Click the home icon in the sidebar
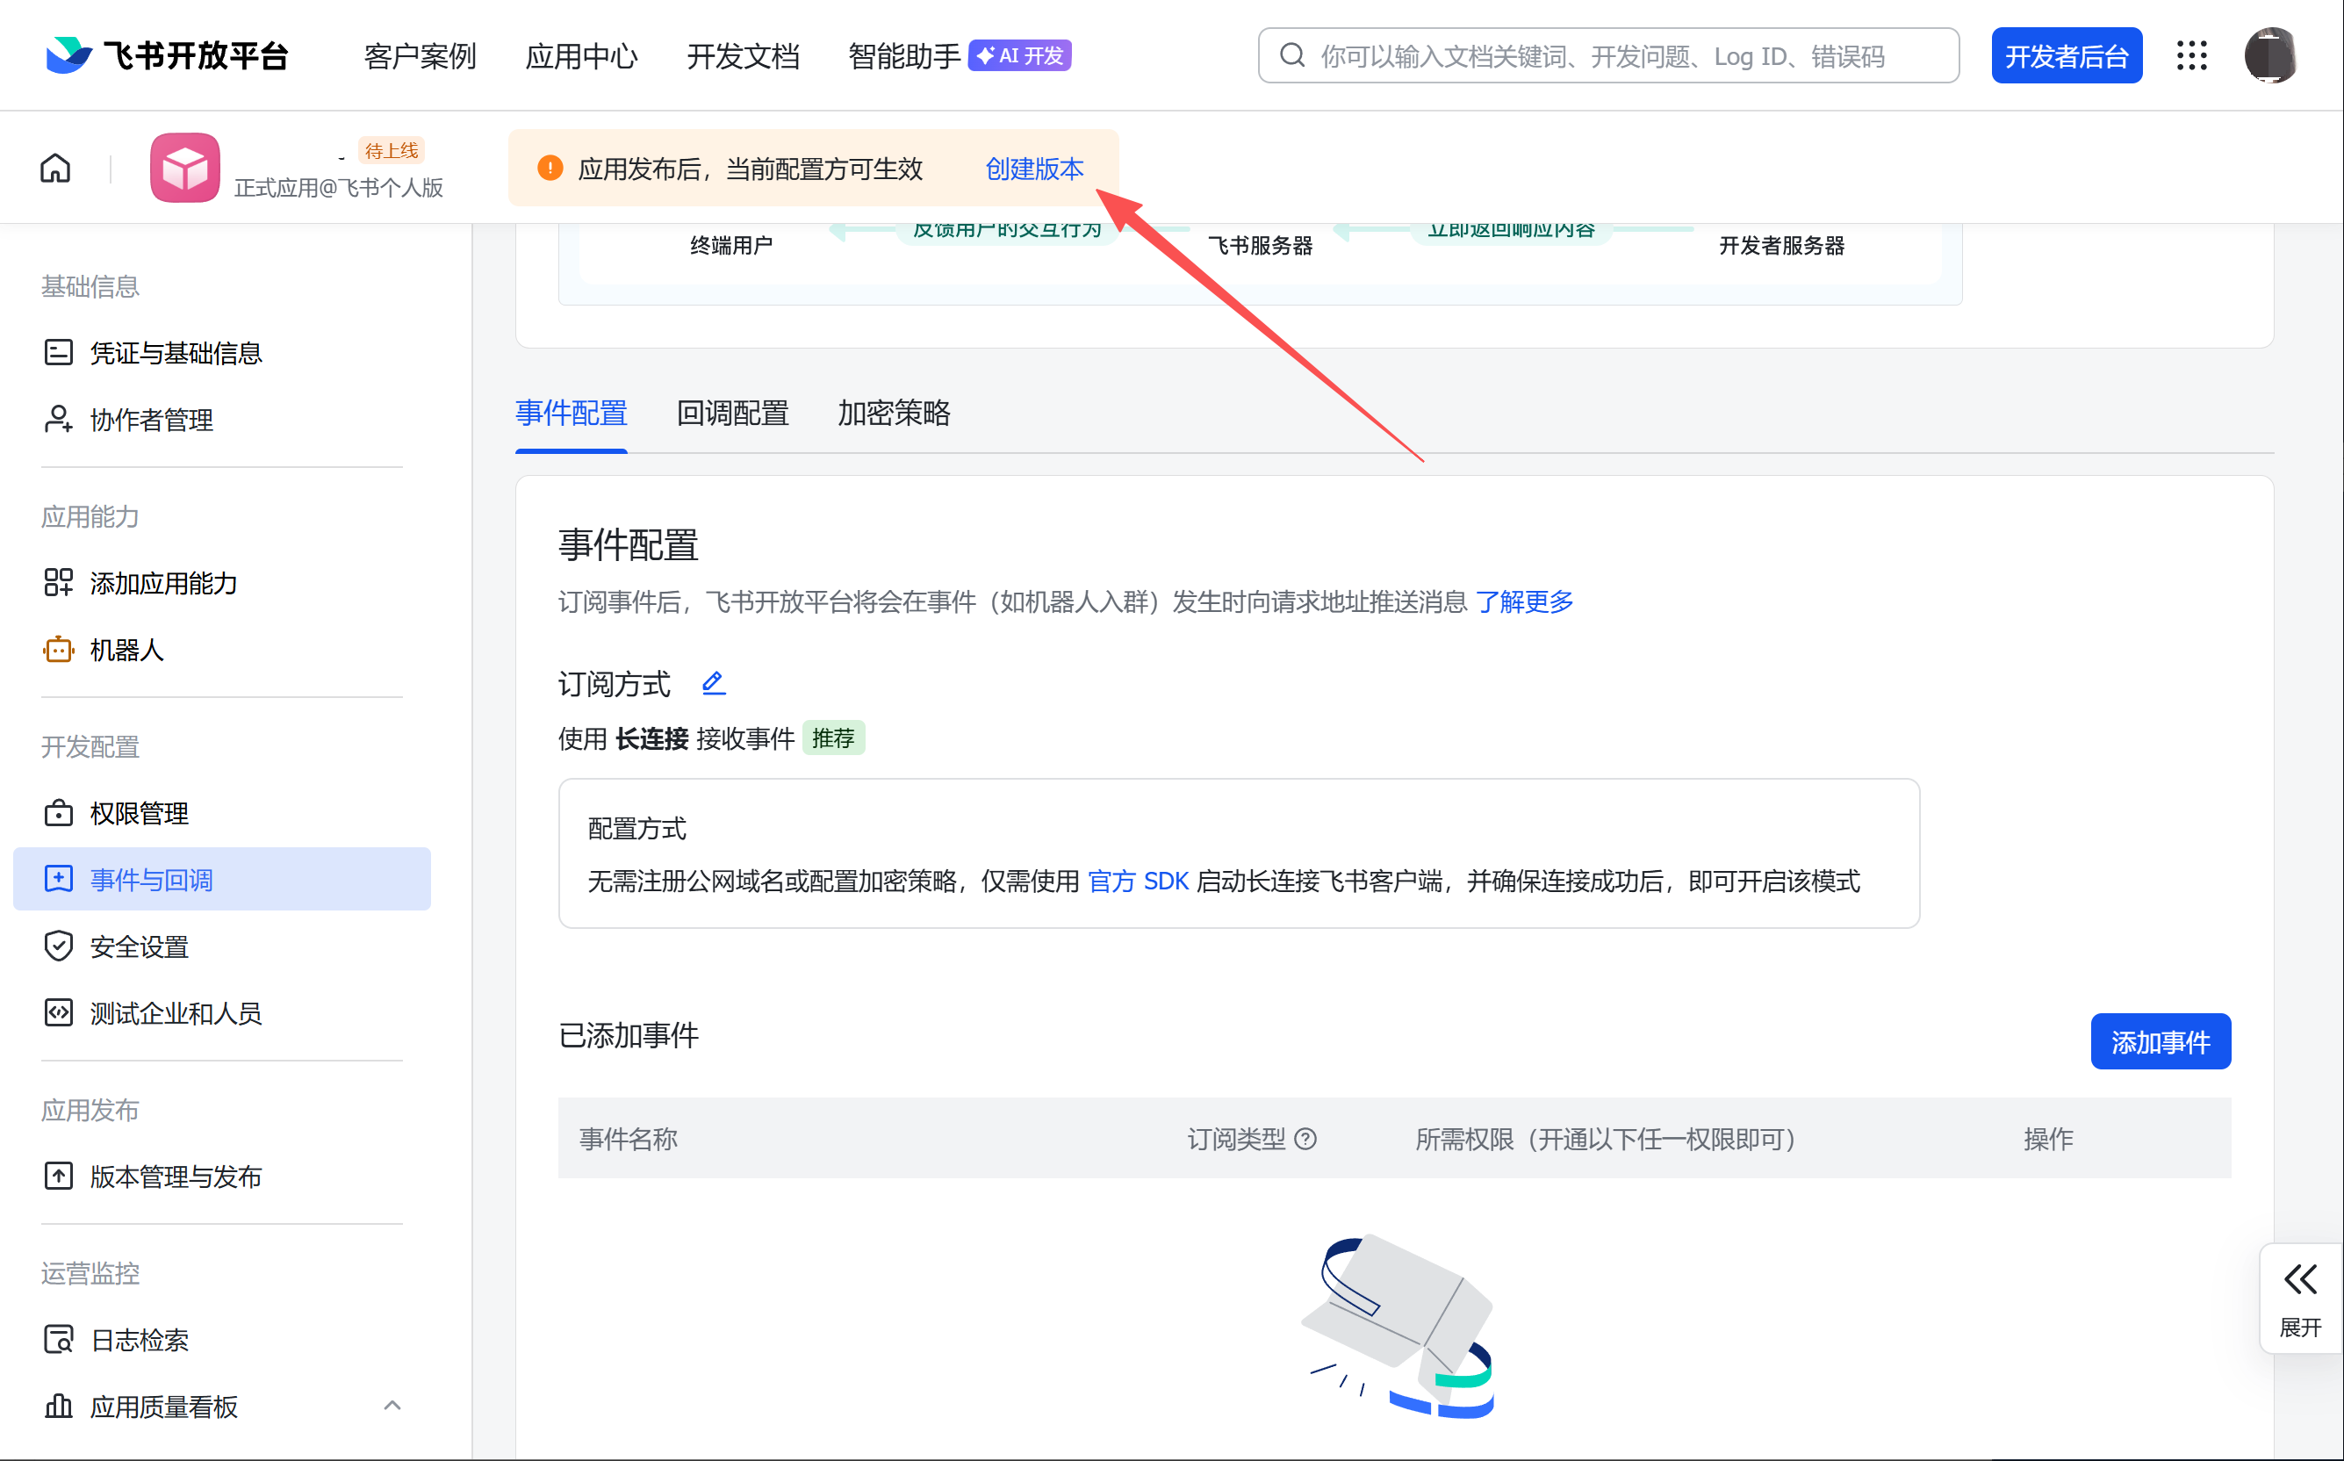Screen dimensions: 2344x1461 point(55,167)
